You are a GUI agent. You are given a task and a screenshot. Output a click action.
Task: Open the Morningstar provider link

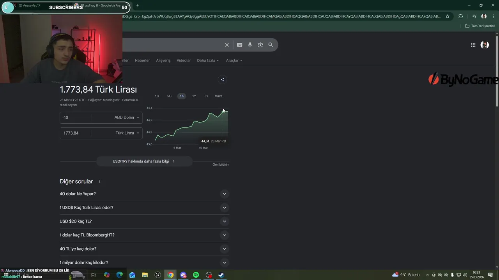[x=111, y=100]
